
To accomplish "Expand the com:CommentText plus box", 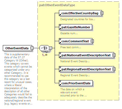I will coord(92,41).
